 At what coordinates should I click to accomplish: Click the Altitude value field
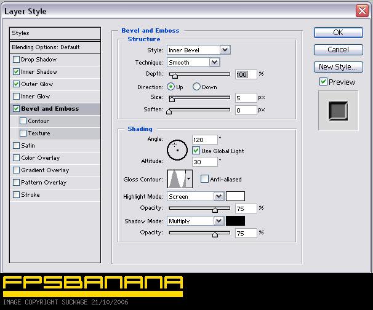coord(205,162)
